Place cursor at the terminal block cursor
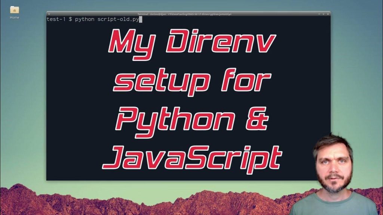The image size is (383, 215). click(x=141, y=19)
